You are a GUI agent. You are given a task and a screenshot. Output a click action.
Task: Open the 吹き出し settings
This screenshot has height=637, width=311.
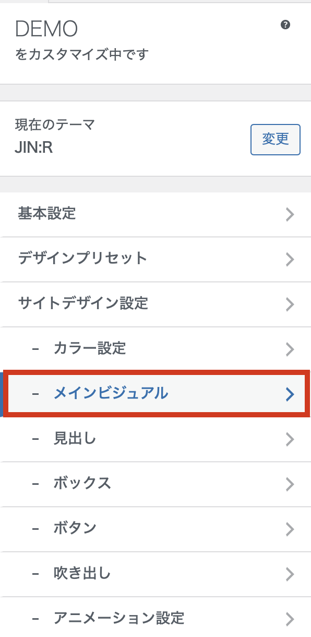click(x=155, y=574)
